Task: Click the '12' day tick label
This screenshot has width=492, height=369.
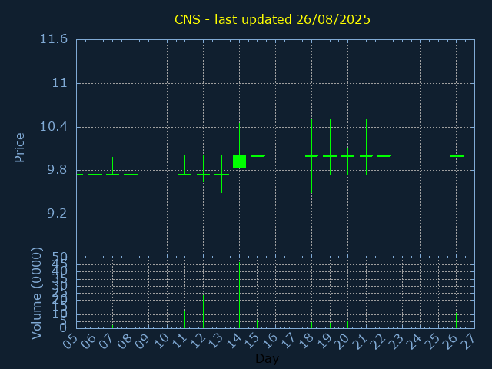Action: click(198, 341)
